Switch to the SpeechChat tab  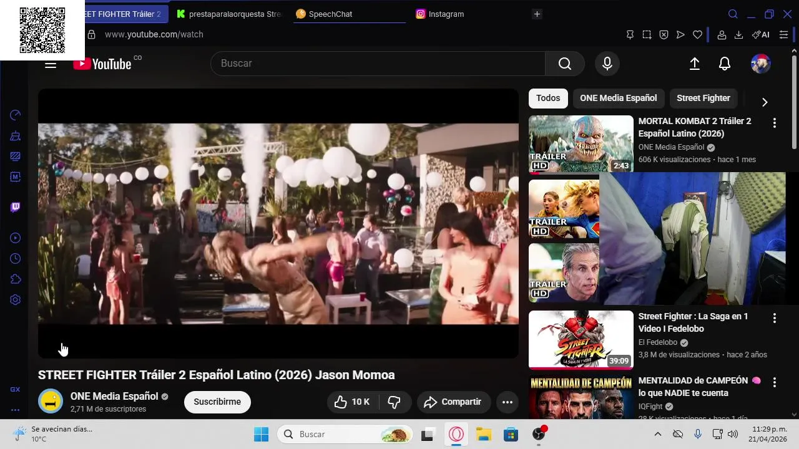(x=350, y=14)
